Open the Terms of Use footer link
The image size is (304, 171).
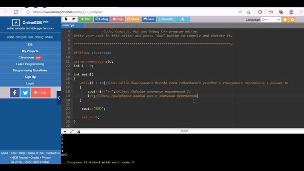click(36, 153)
